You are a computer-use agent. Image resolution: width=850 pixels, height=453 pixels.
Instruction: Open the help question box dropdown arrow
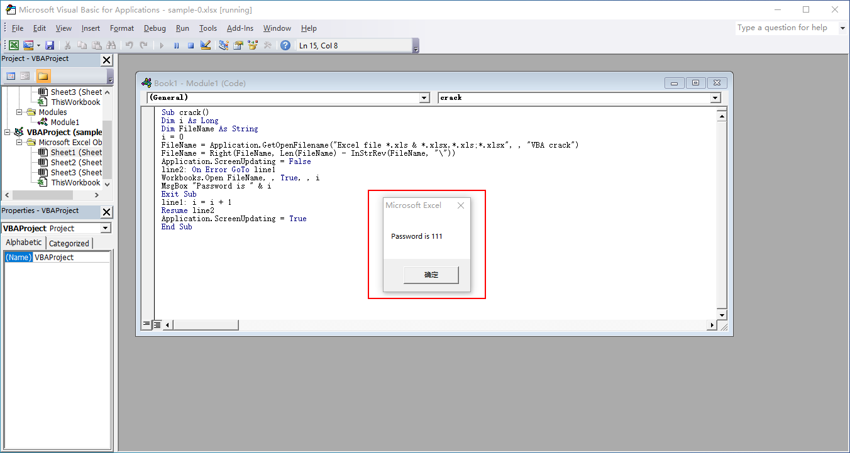click(x=842, y=28)
